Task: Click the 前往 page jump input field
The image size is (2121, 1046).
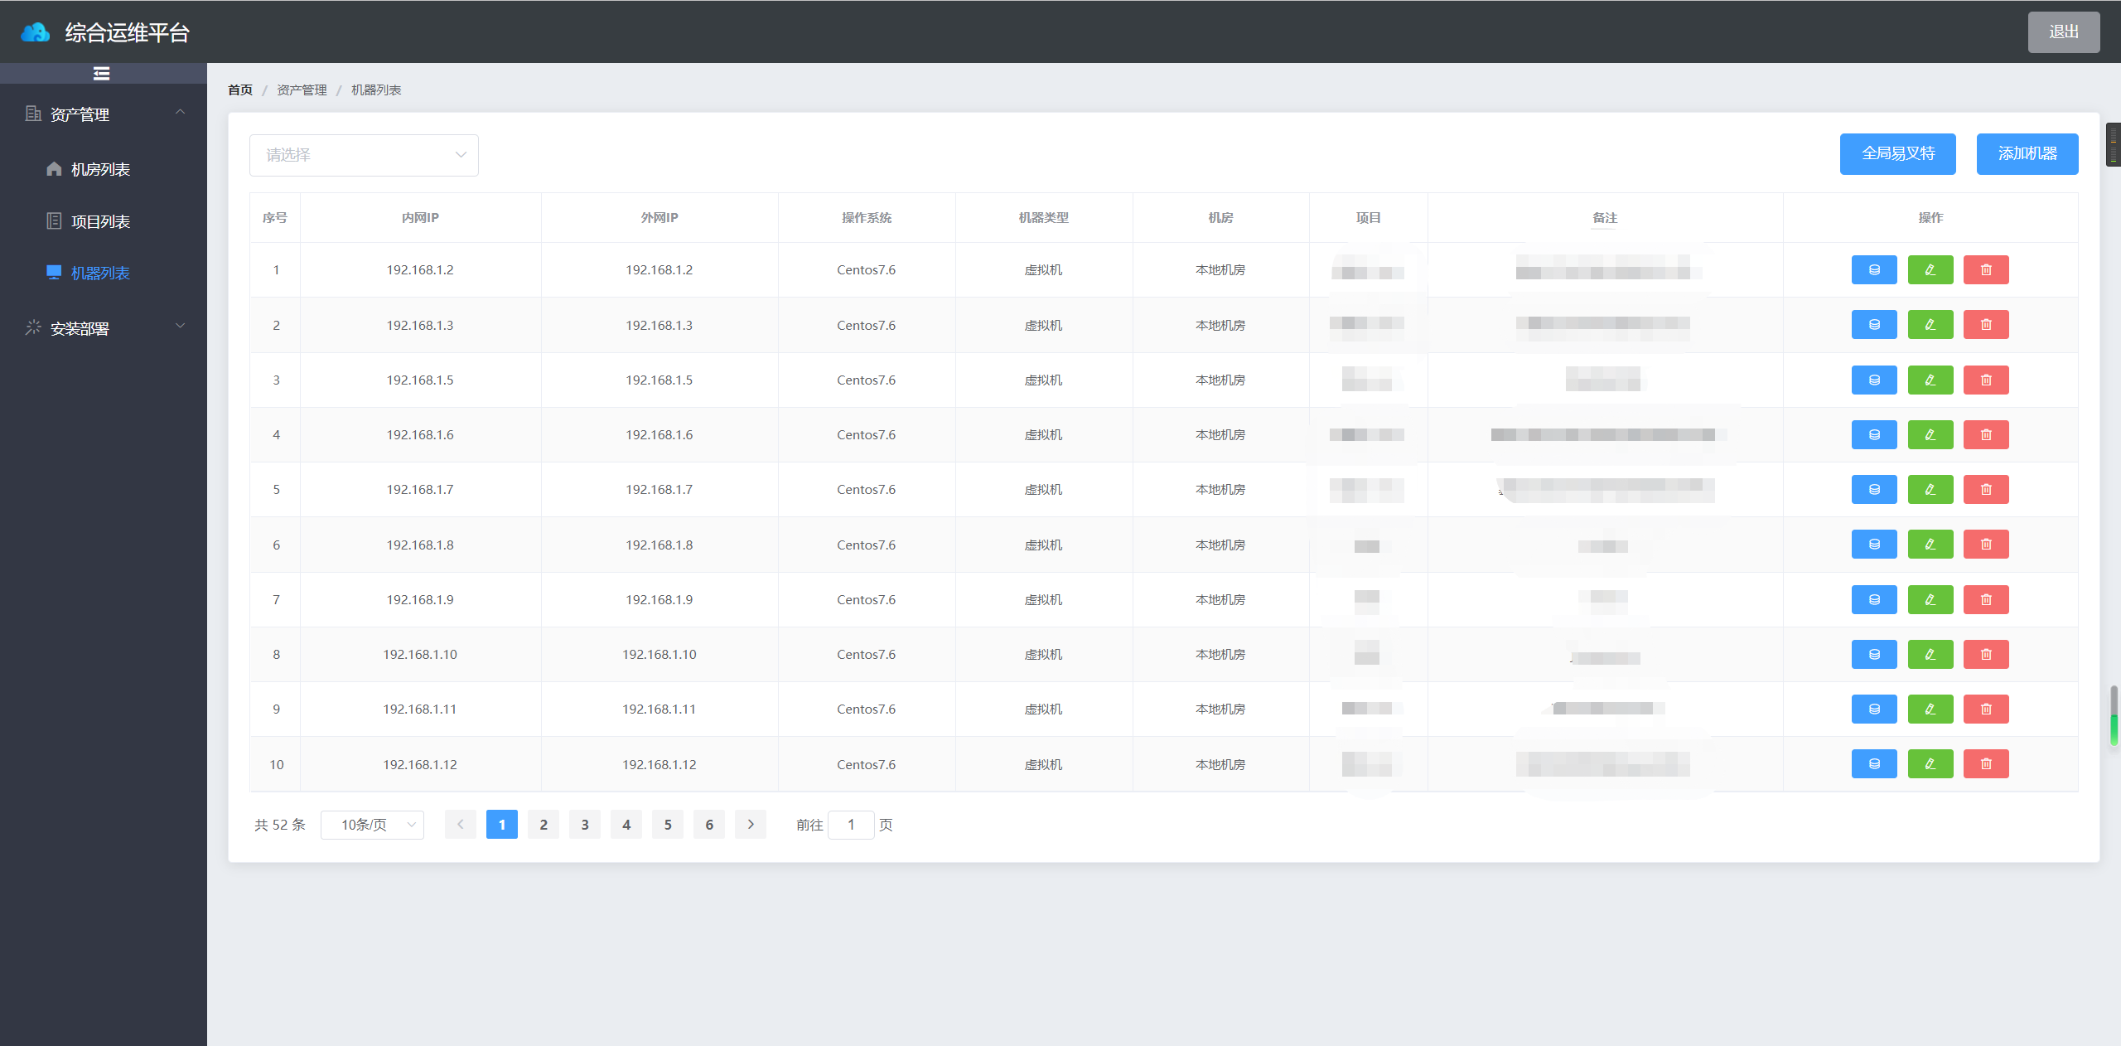Action: click(x=851, y=825)
